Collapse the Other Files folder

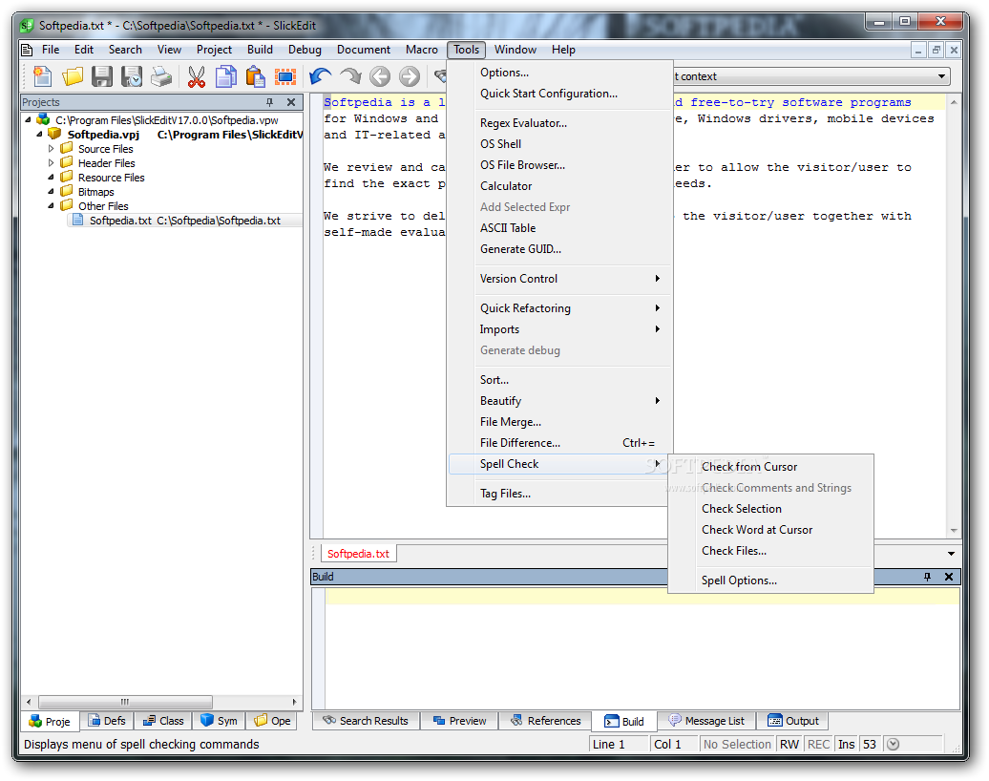(52, 205)
